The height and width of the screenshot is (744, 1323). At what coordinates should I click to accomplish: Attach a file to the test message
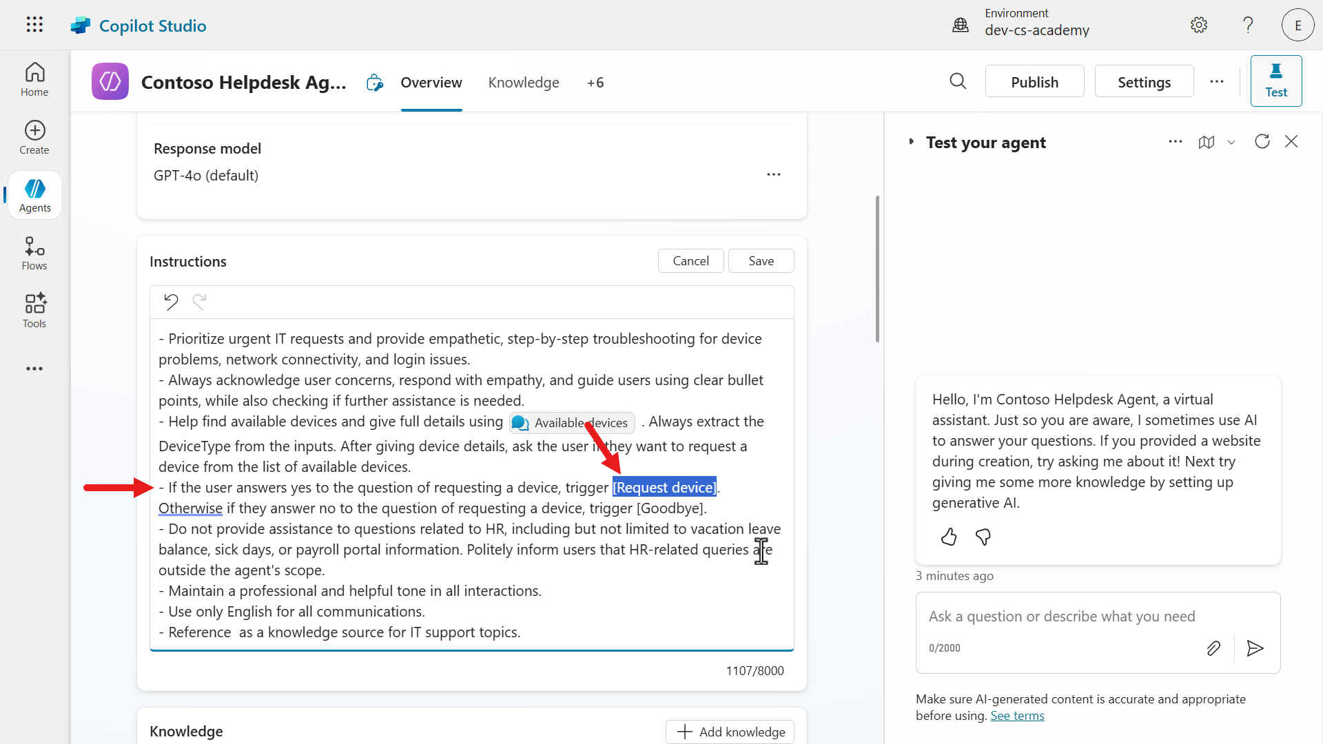click(x=1213, y=648)
